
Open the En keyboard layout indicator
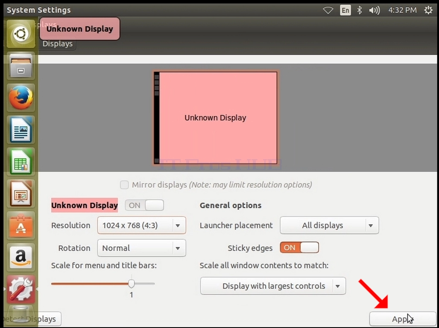click(345, 10)
